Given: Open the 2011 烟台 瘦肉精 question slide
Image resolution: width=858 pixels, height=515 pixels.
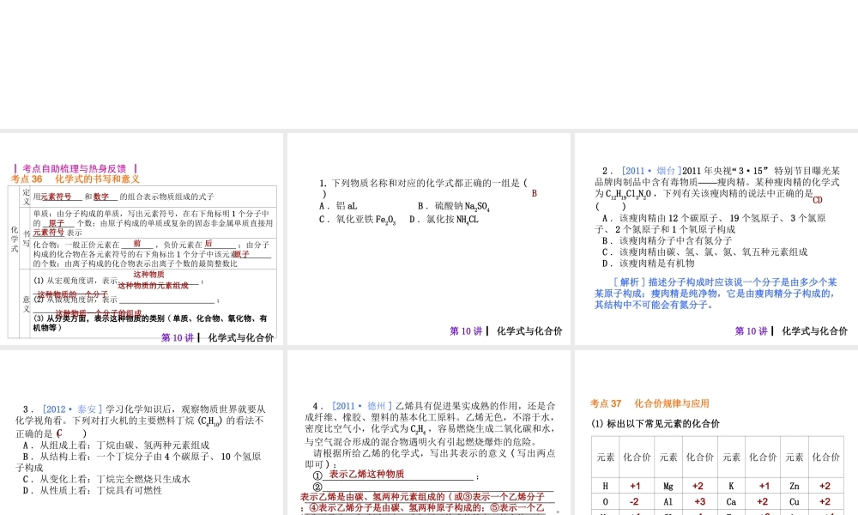Looking at the screenshot, I should click(716, 239).
